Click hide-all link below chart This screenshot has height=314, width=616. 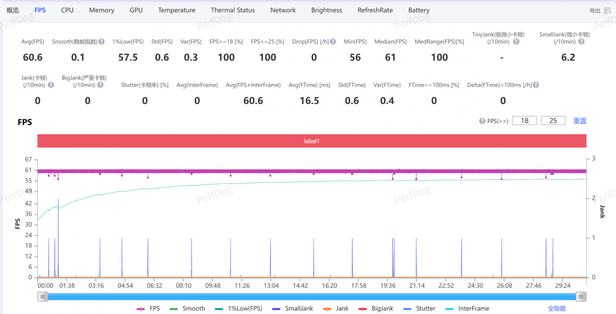point(557,308)
